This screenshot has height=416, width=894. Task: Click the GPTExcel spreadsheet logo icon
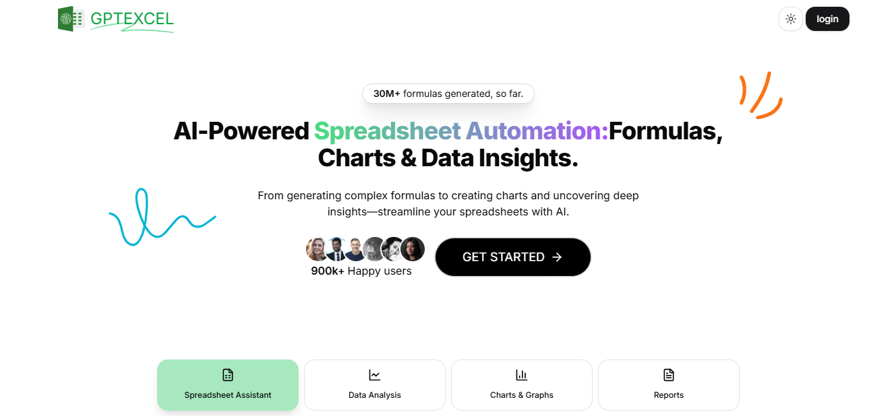71,19
